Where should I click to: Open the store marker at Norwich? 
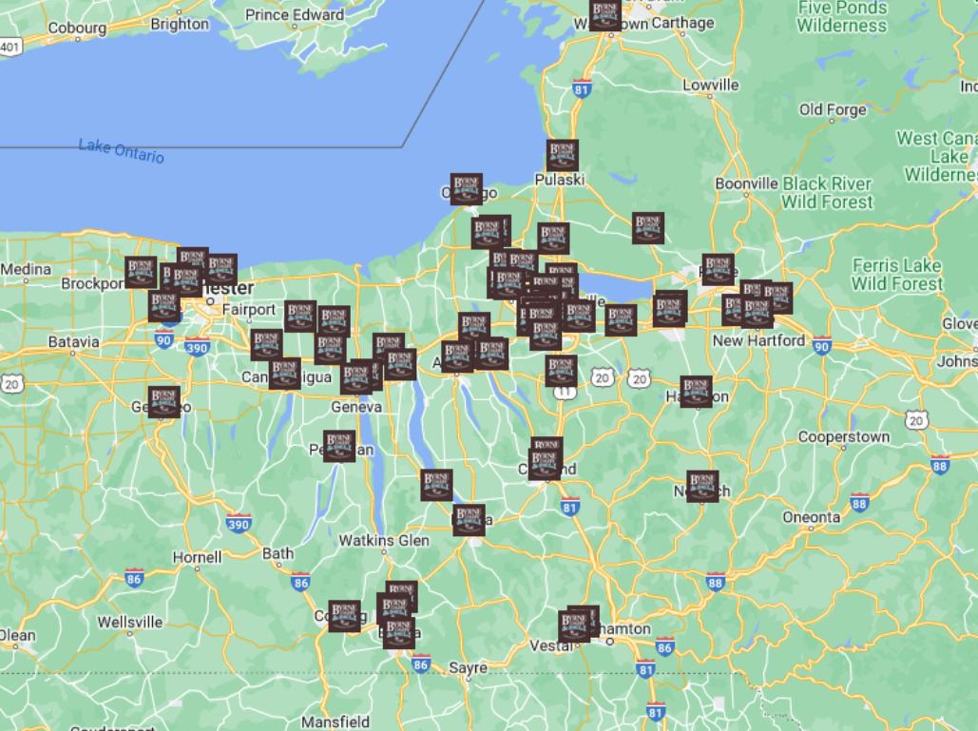pos(702,486)
